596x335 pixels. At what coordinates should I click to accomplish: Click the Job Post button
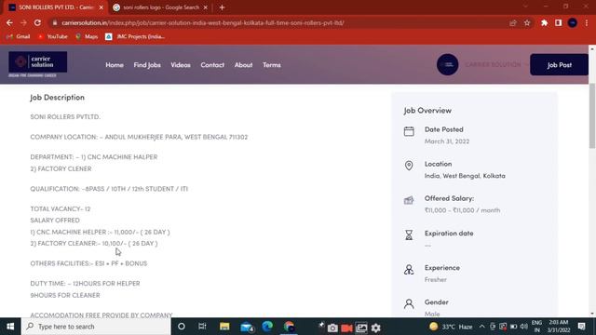pyautogui.click(x=559, y=65)
